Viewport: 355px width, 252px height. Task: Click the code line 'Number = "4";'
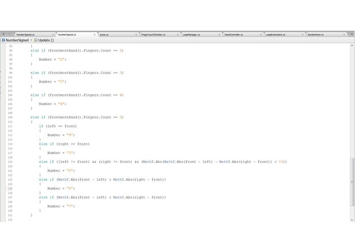53,104
